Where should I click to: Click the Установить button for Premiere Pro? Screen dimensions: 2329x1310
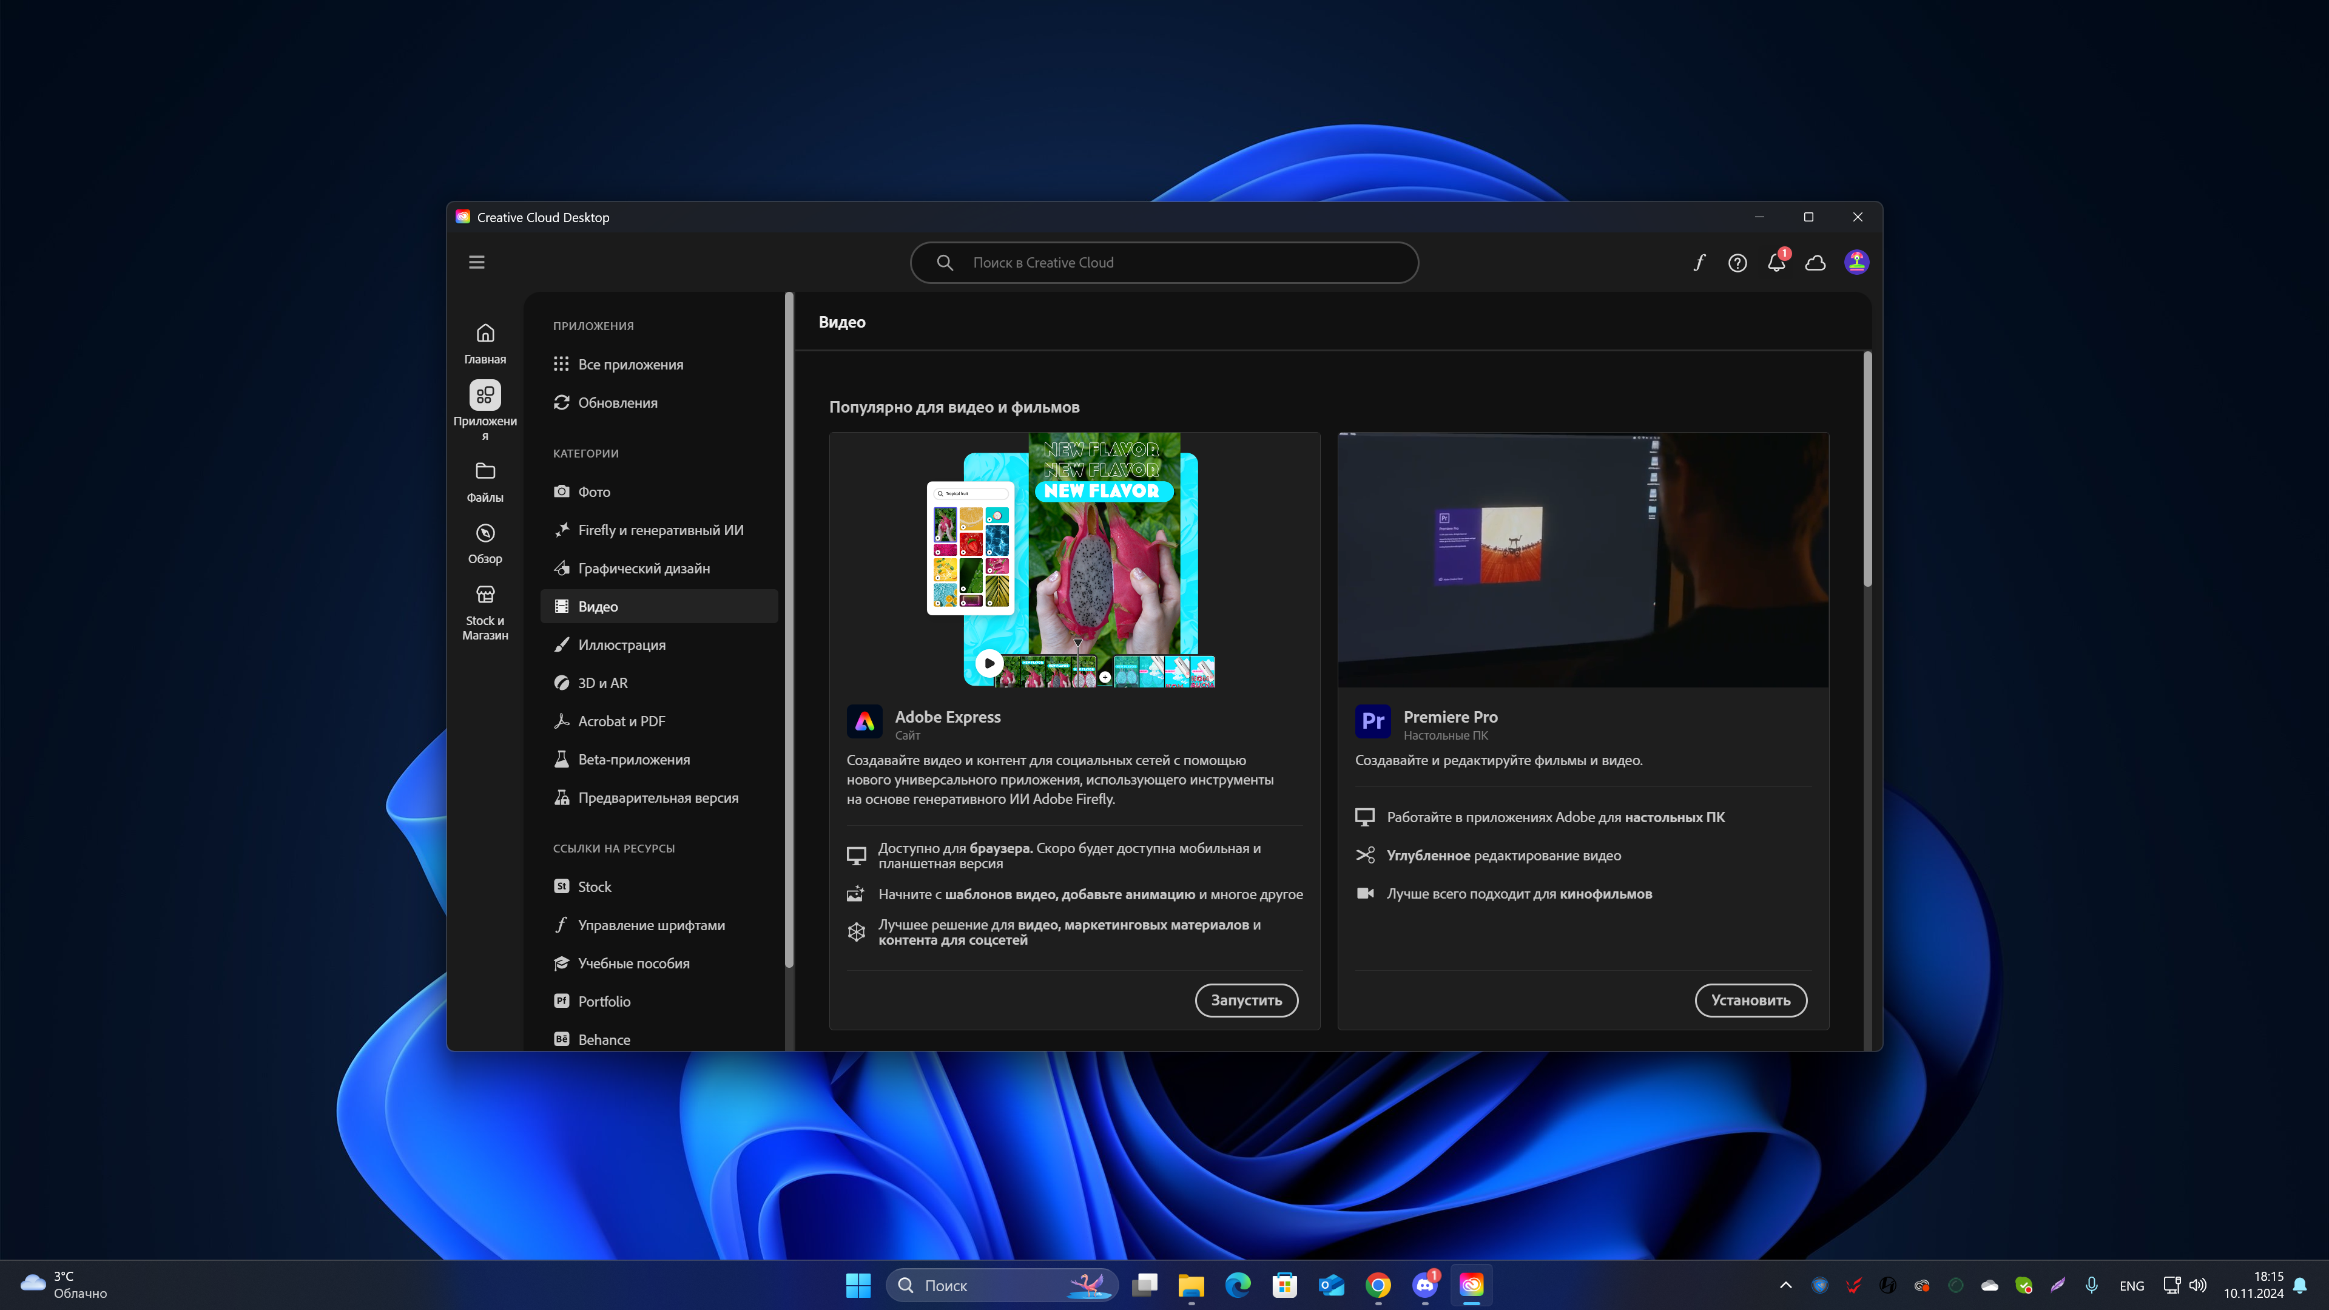1750,1000
